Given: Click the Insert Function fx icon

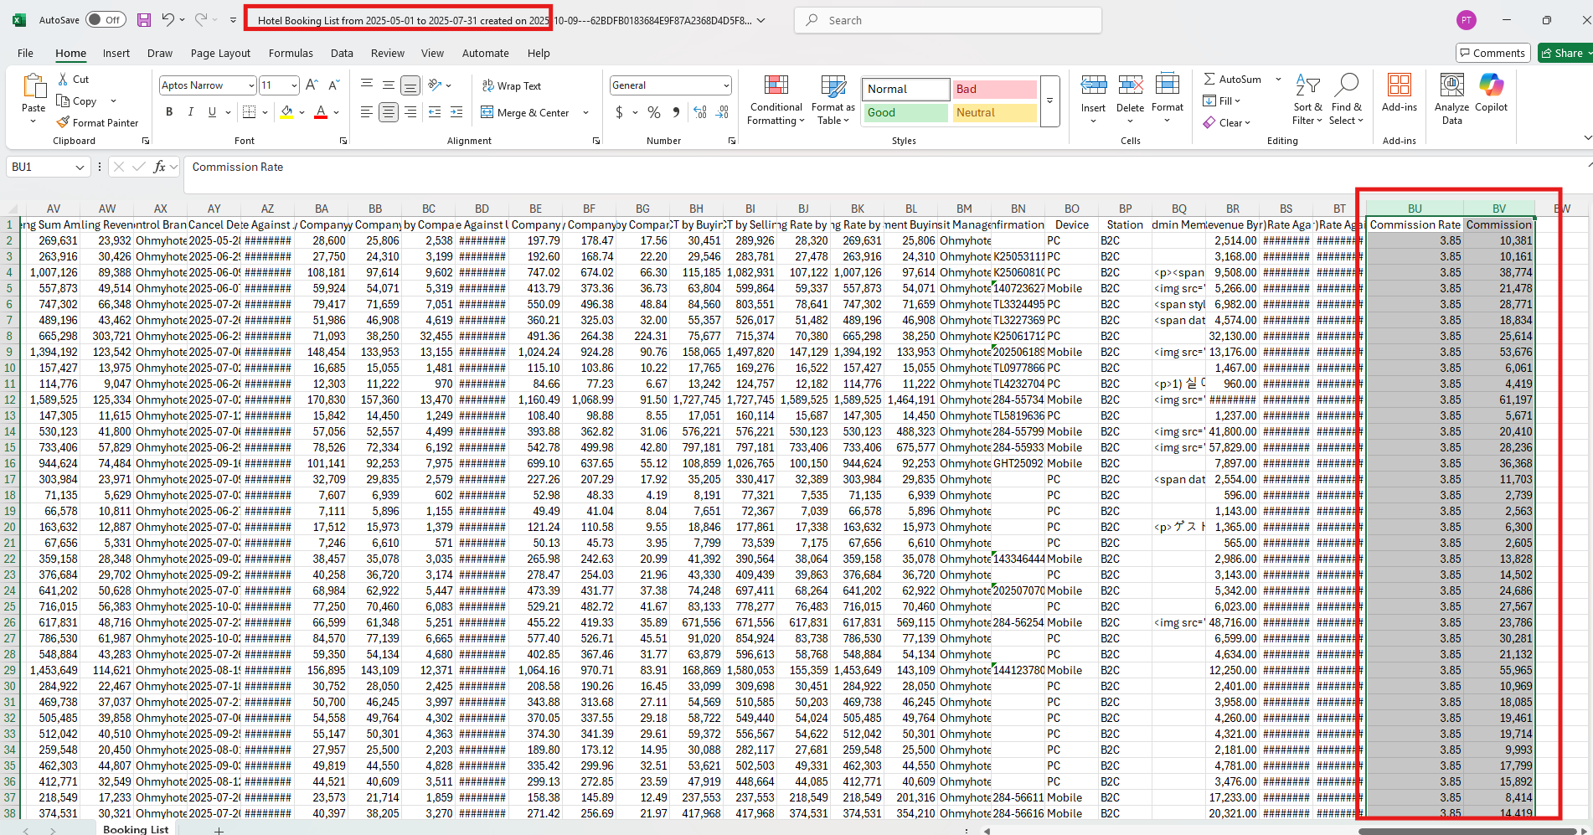Looking at the screenshot, I should 159,167.
